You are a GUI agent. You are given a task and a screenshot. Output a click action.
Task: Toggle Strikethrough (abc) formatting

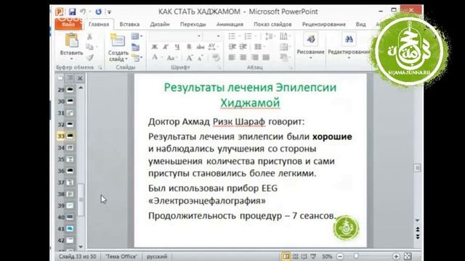click(x=201, y=46)
